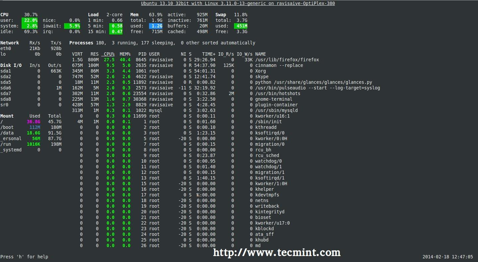The image size is (478, 262).
Task: Toggle the highlighted swap used 451M indicator
Action: point(241,26)
